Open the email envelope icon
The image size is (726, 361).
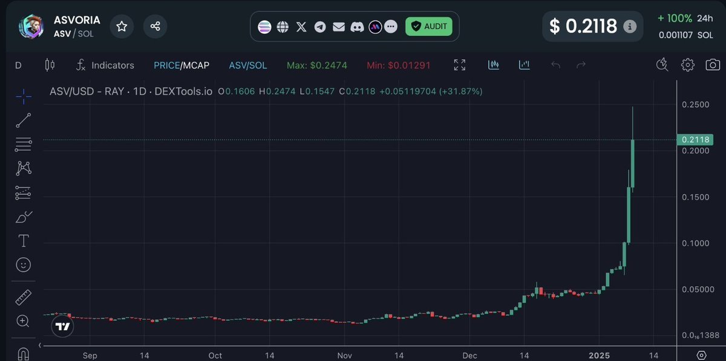click(x=339, y=27)
